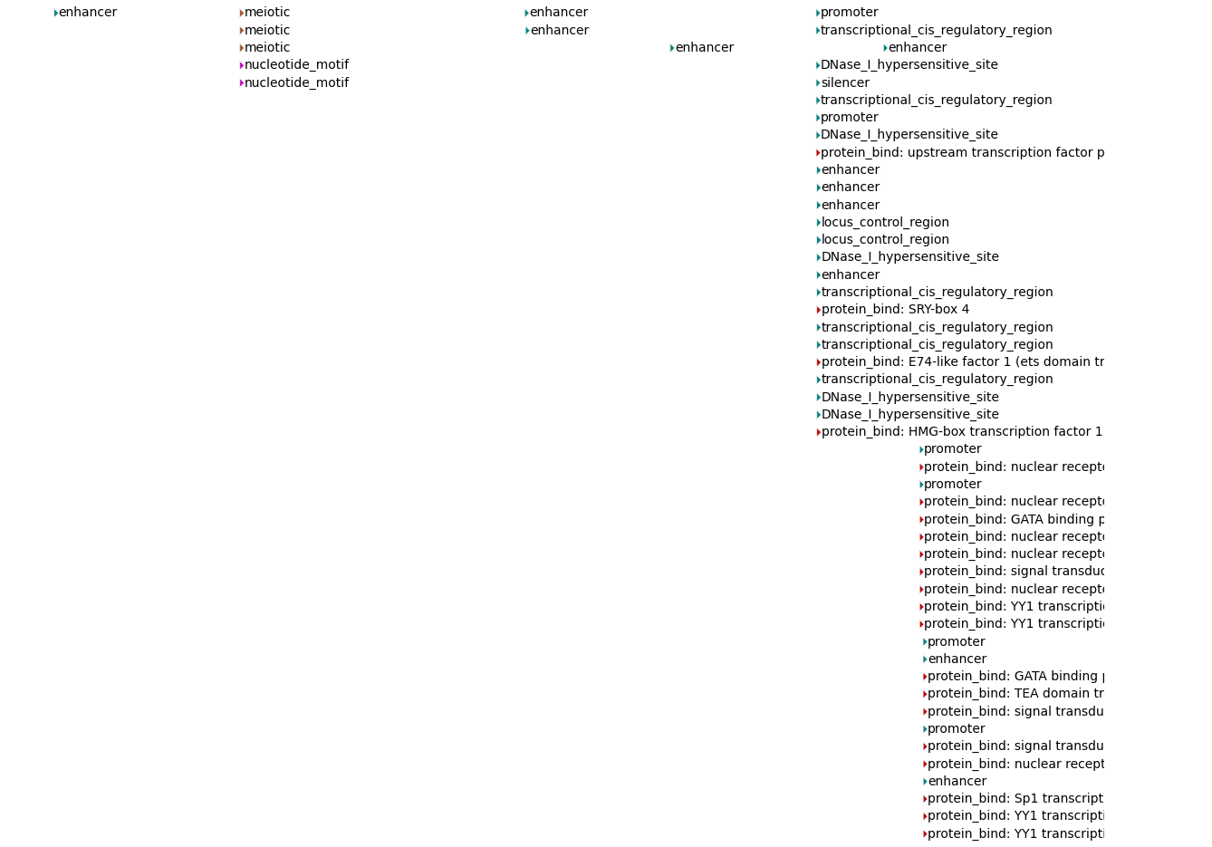The width and height of the screenshot is (1212, 847).
Task: Click purple arrow marker of upper nucleotide_motif
Action: click(x=242, y=65)
